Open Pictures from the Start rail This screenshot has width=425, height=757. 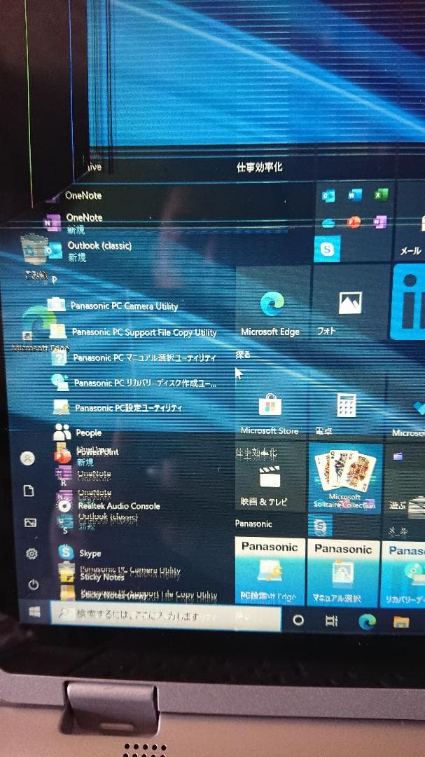(30, 522)
